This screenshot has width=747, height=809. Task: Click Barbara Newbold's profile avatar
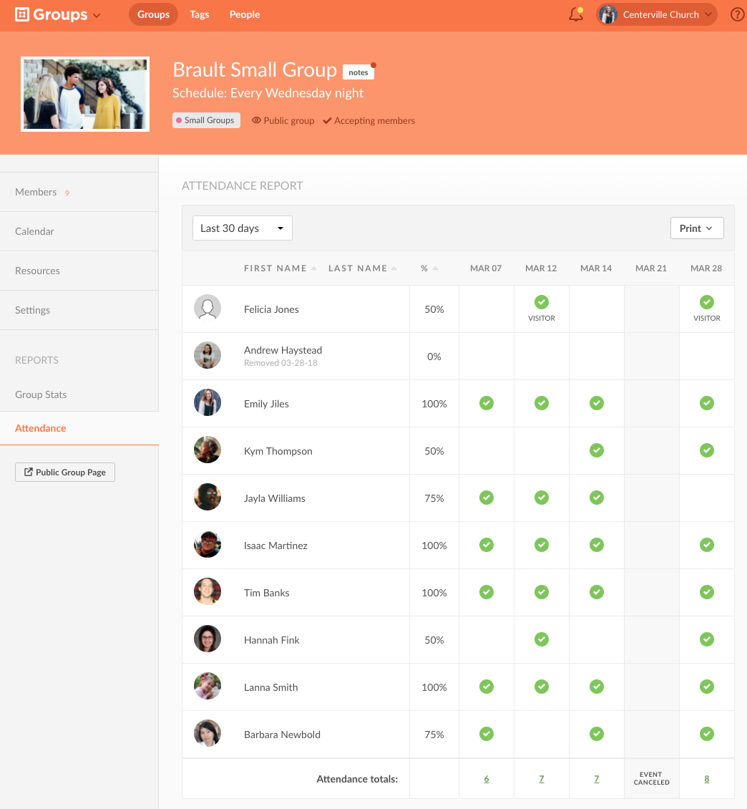[x=207, y=734]
